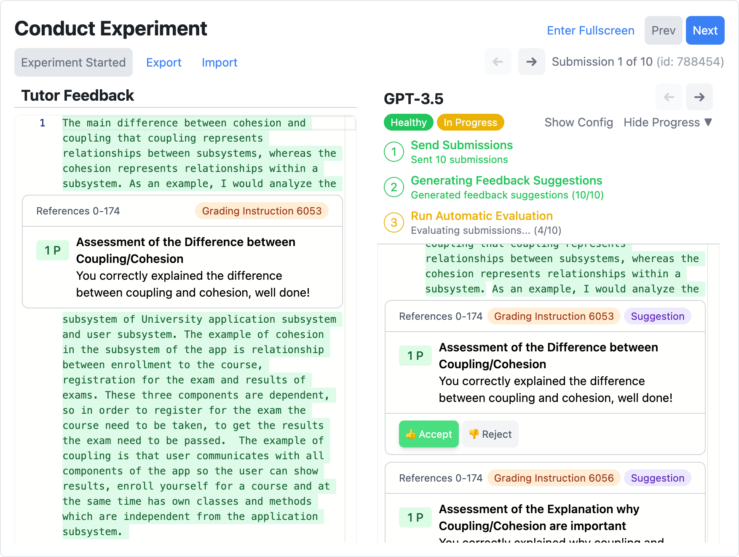Go to next submission arrow
Viewport: 739px width, 557px height.
531,62
